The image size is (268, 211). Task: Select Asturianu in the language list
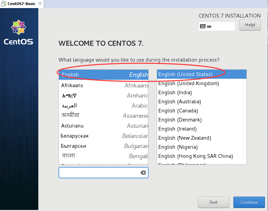click(x=104, y=126)
